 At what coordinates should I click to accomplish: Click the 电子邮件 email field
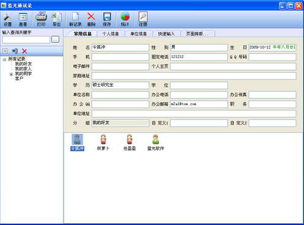120,67
